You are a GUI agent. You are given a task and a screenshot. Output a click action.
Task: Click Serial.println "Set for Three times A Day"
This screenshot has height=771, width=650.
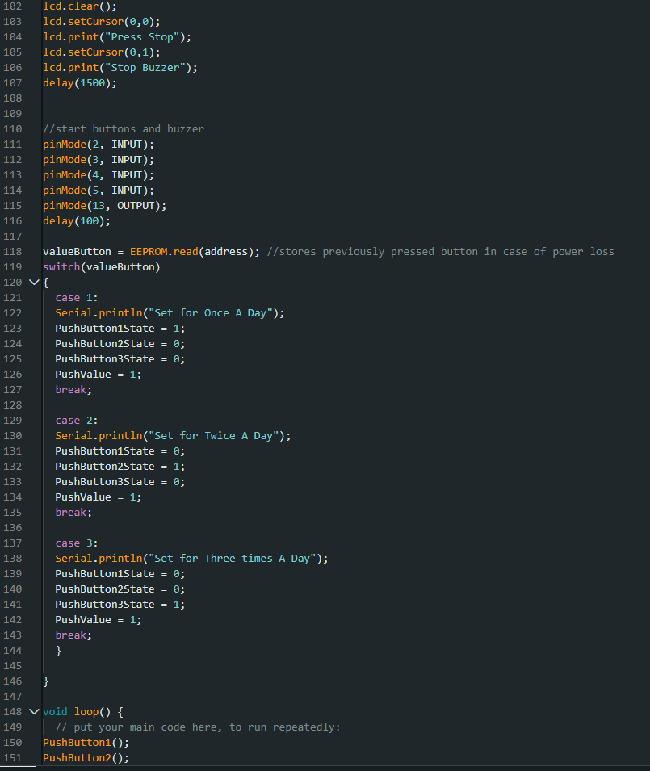click(x=191, y=559)
